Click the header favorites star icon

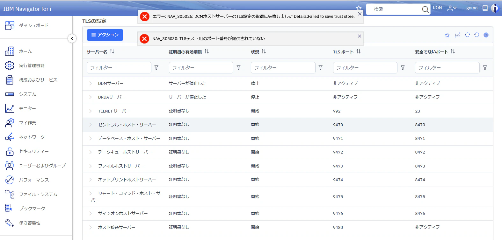click(x=359, y=8)
